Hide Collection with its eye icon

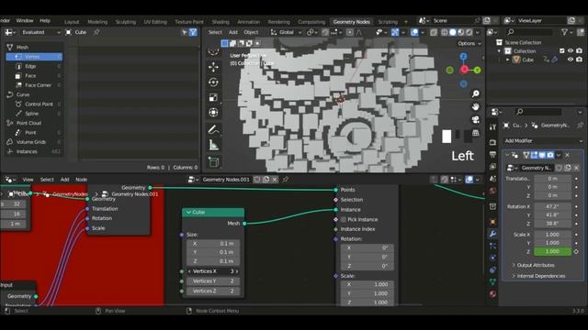pos(571,51)
